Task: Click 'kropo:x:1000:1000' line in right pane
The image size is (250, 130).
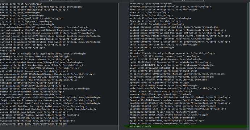Action: 160,94
